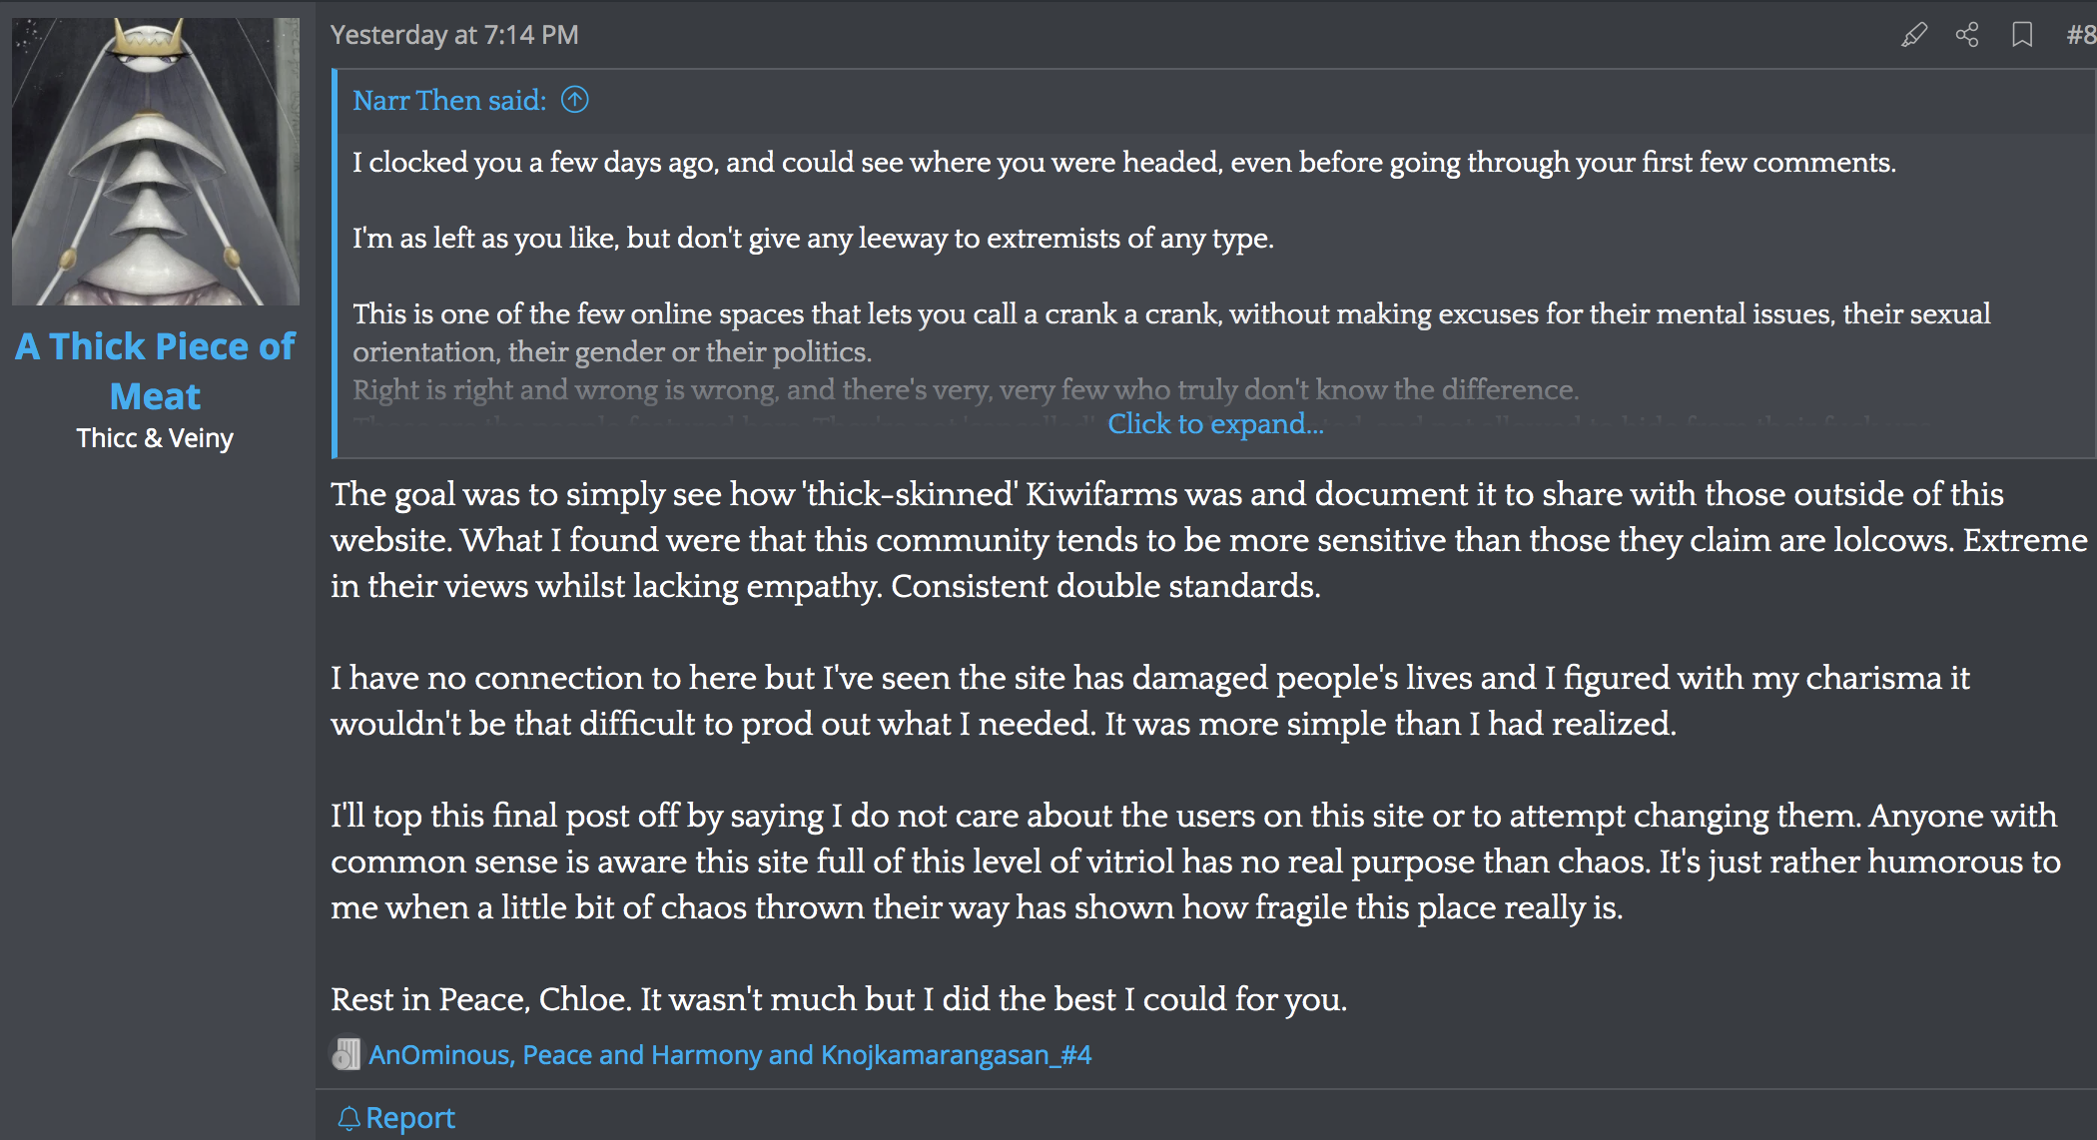Click the reaction icon beside AnOminous

346,1054
